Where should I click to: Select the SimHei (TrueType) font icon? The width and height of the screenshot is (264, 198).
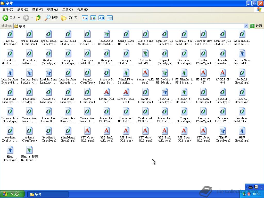coord(165,93)
